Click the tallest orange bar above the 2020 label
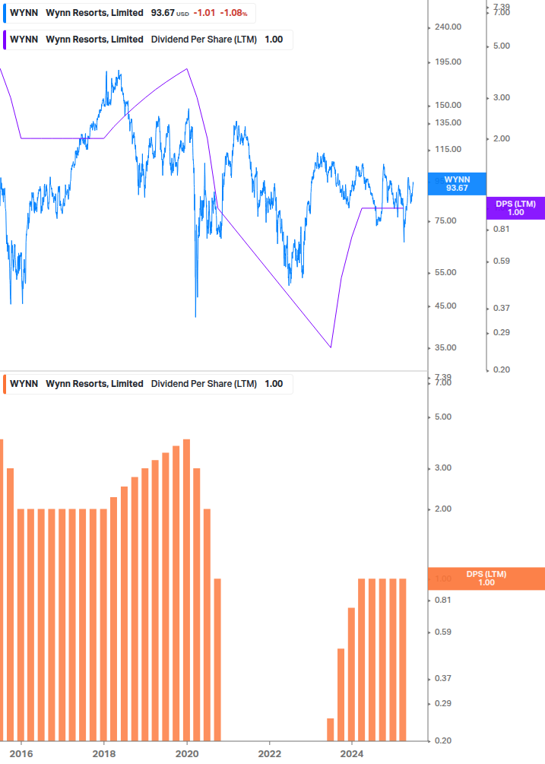The image size is (545, 764). pos(186,590)
